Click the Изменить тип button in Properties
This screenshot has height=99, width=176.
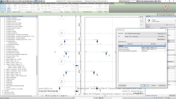(171, 25)
